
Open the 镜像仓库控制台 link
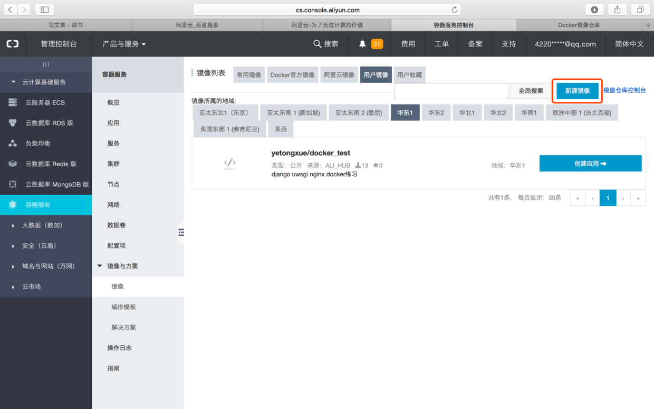point(624,90)
